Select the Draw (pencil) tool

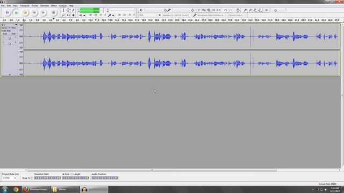point(73,10)
